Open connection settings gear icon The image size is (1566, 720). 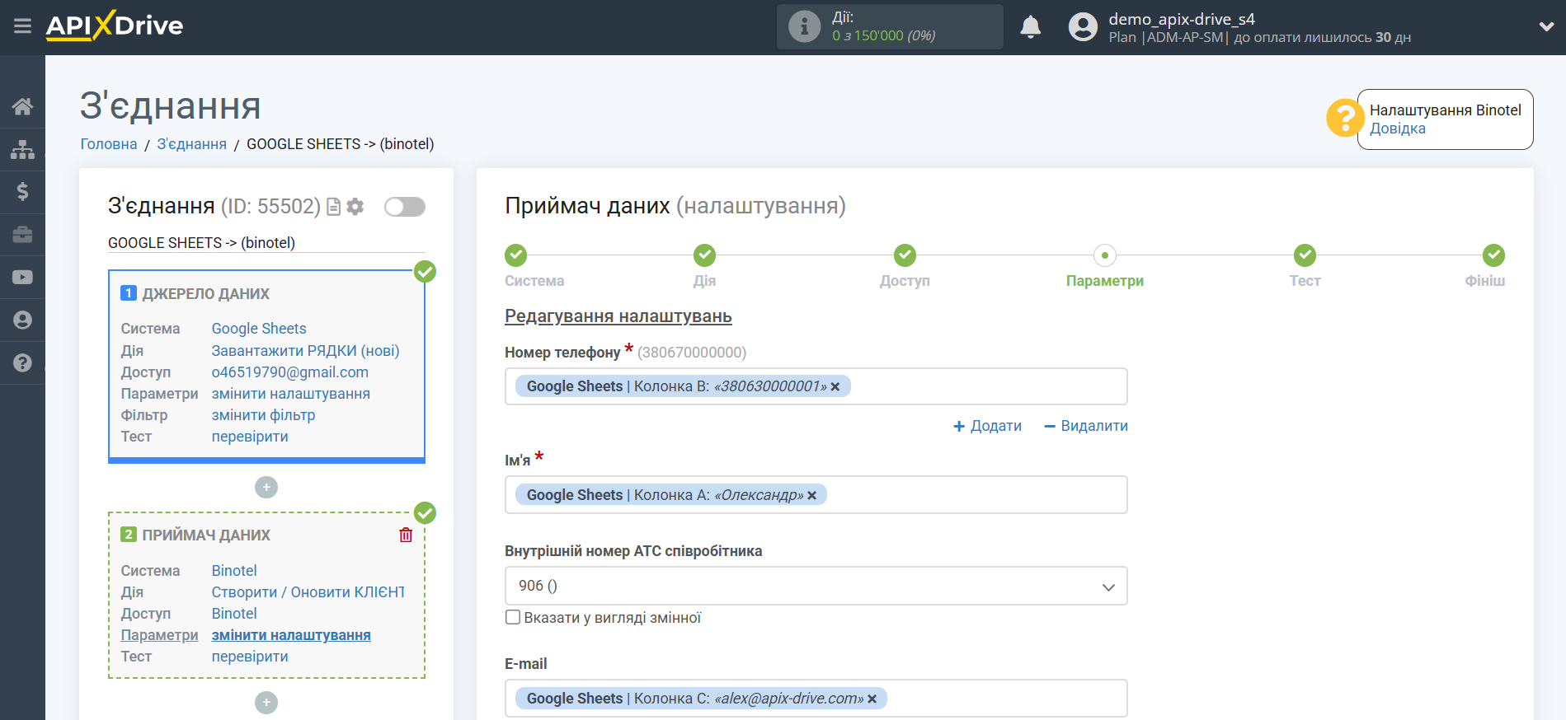point(355,207)
